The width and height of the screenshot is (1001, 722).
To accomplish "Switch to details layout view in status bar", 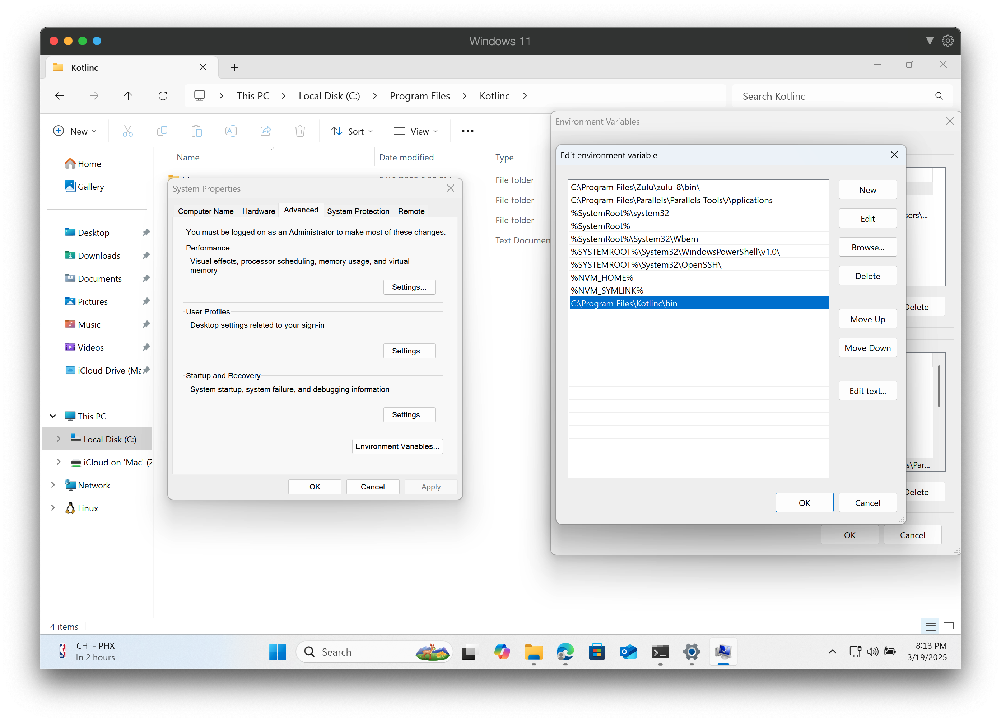I will pos(930,626).
